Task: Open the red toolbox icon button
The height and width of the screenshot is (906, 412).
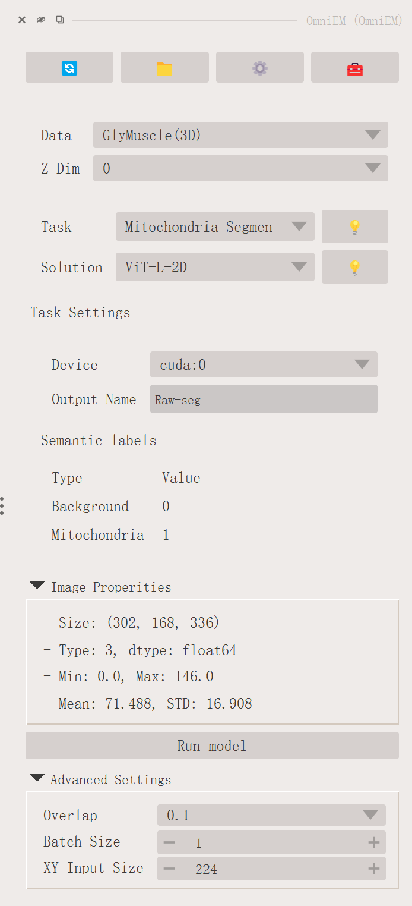Action: coord(354,68)
